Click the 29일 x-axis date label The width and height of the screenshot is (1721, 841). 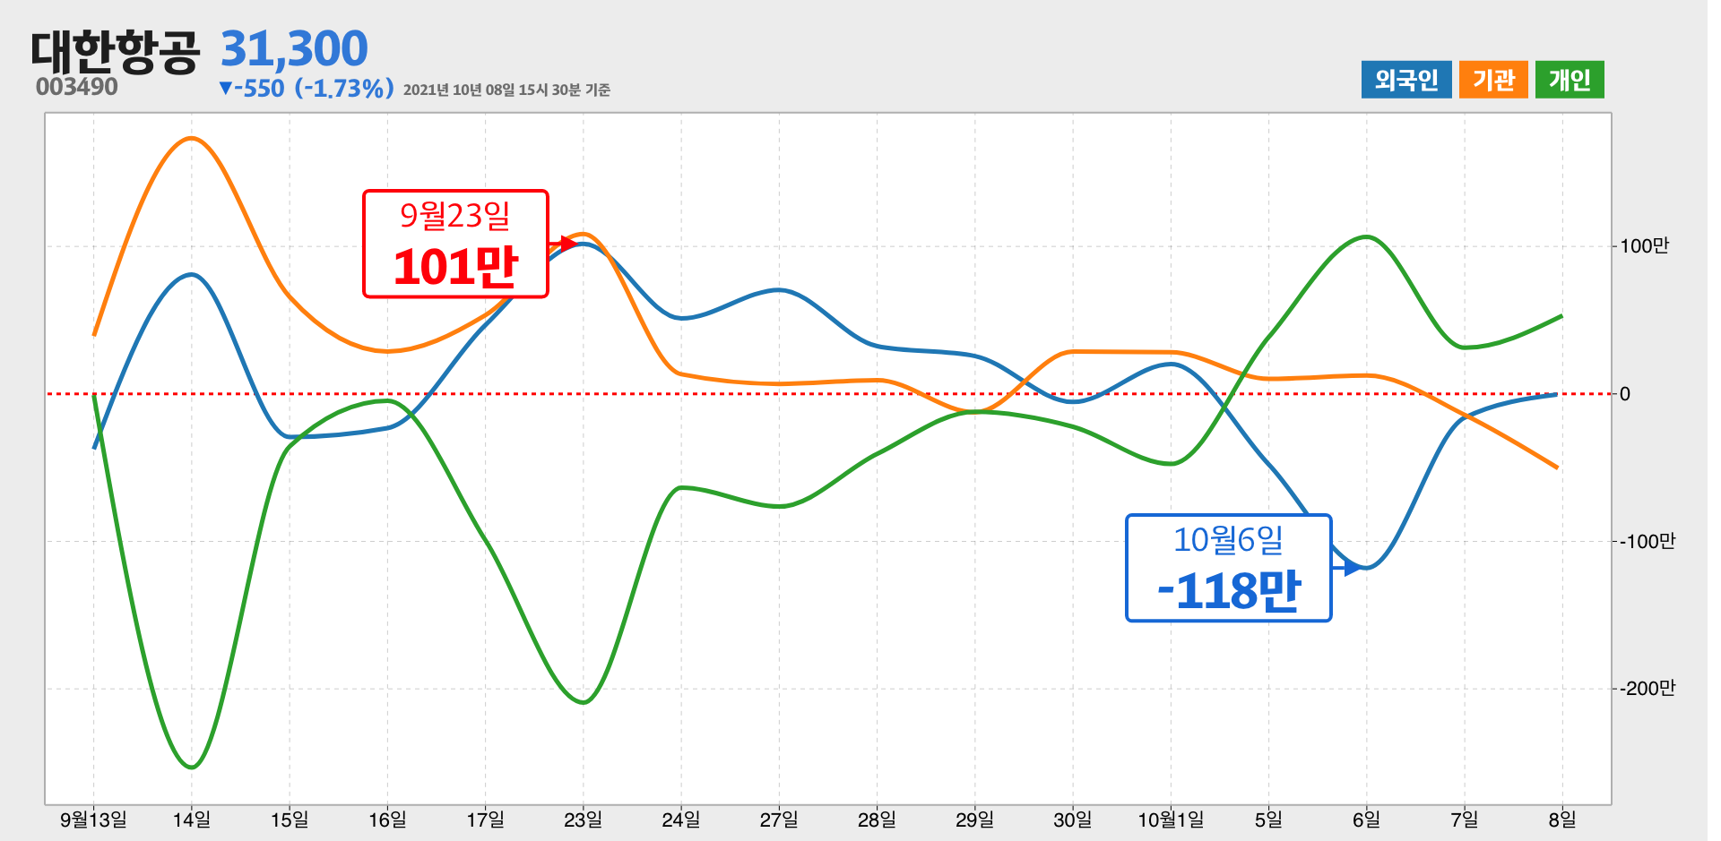[974, 820]
